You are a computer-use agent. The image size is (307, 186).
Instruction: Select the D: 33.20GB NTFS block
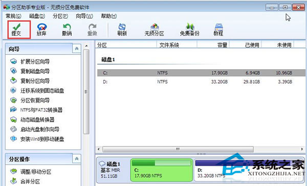point(249,170)
